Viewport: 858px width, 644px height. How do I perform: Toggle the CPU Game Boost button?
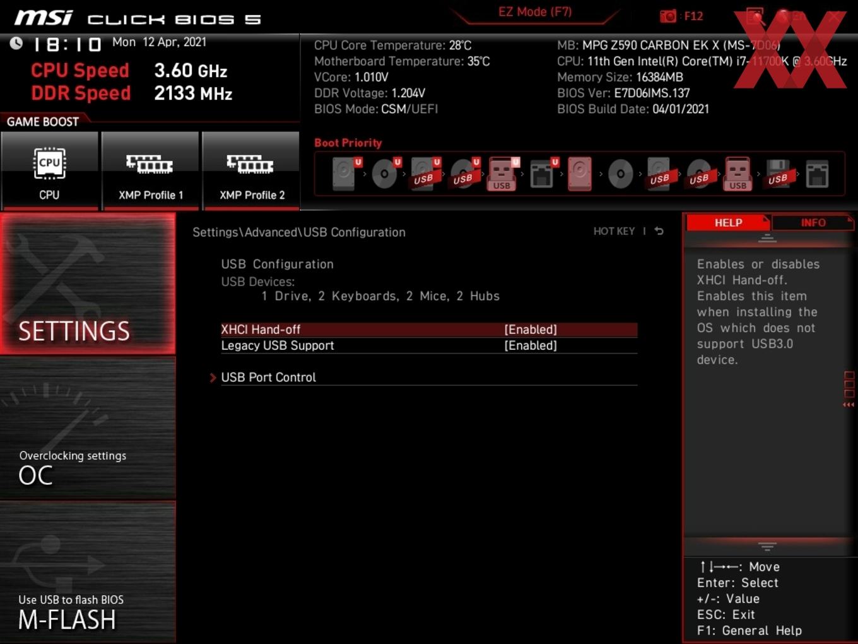(x=49, y=170)
